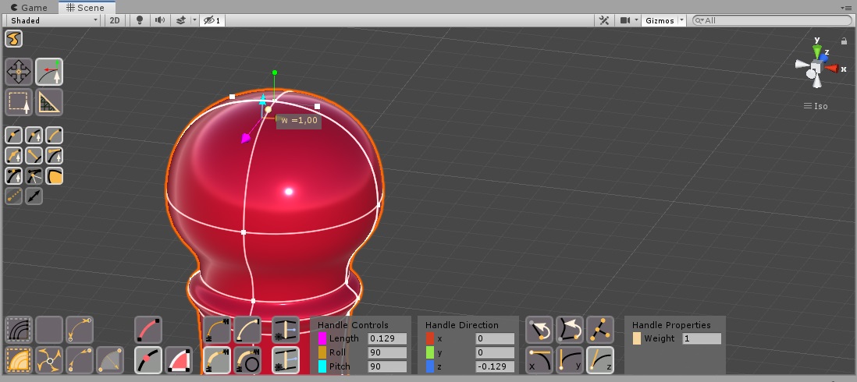Screen dimensions: 857x382
Task: Select the four-arrow move tool
Action: pyautogui.click(x=19, y=72)
